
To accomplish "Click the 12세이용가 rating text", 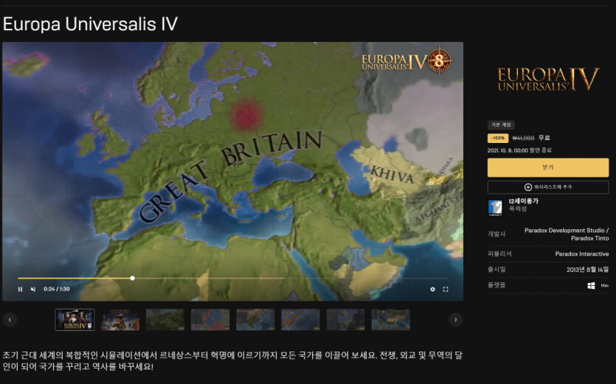I will [x=523, y=201].
